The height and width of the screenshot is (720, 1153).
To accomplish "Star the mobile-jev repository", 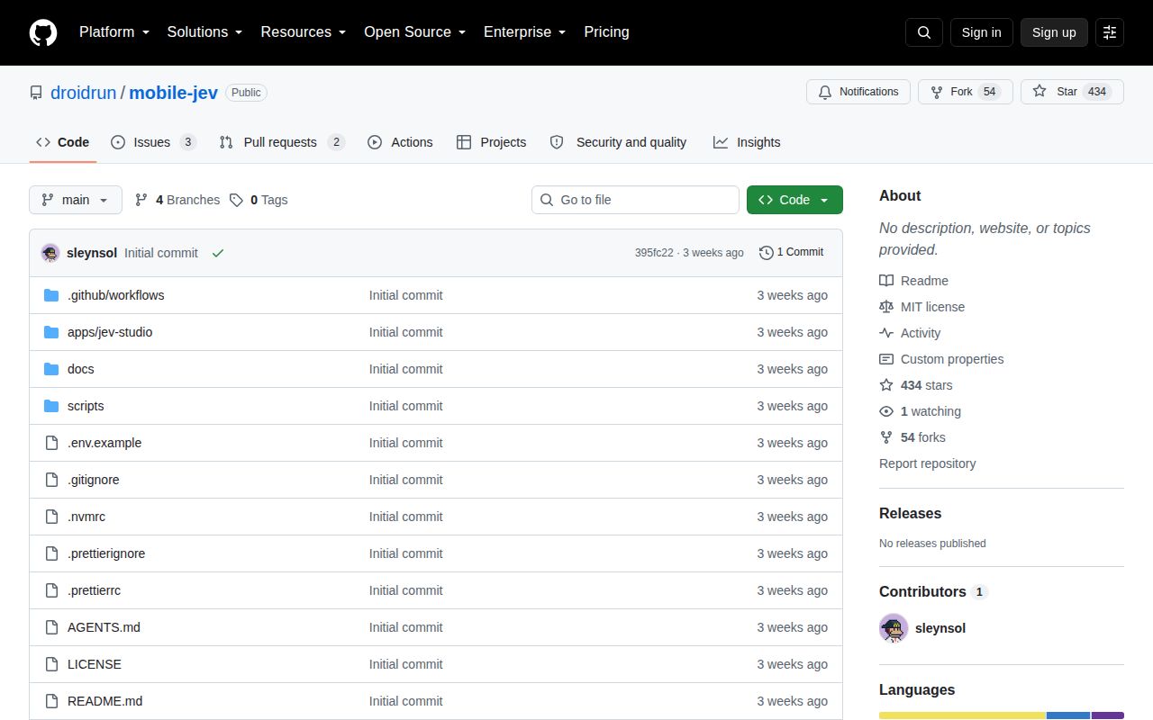I will 1072,92.
